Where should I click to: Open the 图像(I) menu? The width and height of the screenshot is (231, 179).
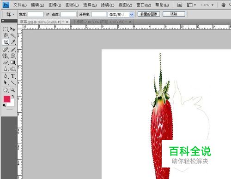click(x=55, y=5)
